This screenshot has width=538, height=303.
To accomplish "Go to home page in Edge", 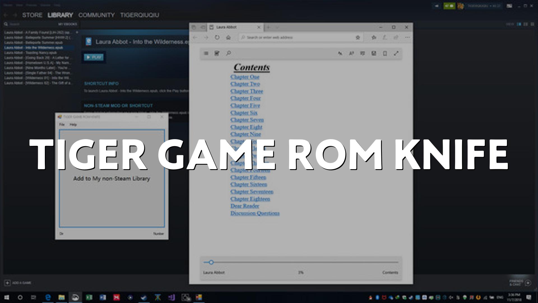I will click(228, 37).
